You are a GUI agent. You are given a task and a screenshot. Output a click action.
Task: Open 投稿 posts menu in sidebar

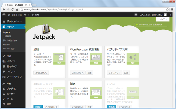click(13, 56)
